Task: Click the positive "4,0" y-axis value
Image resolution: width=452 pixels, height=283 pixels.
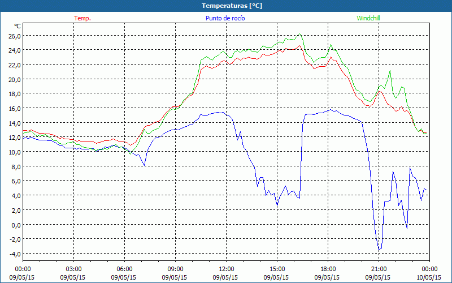Action: [x=16, y=196]
